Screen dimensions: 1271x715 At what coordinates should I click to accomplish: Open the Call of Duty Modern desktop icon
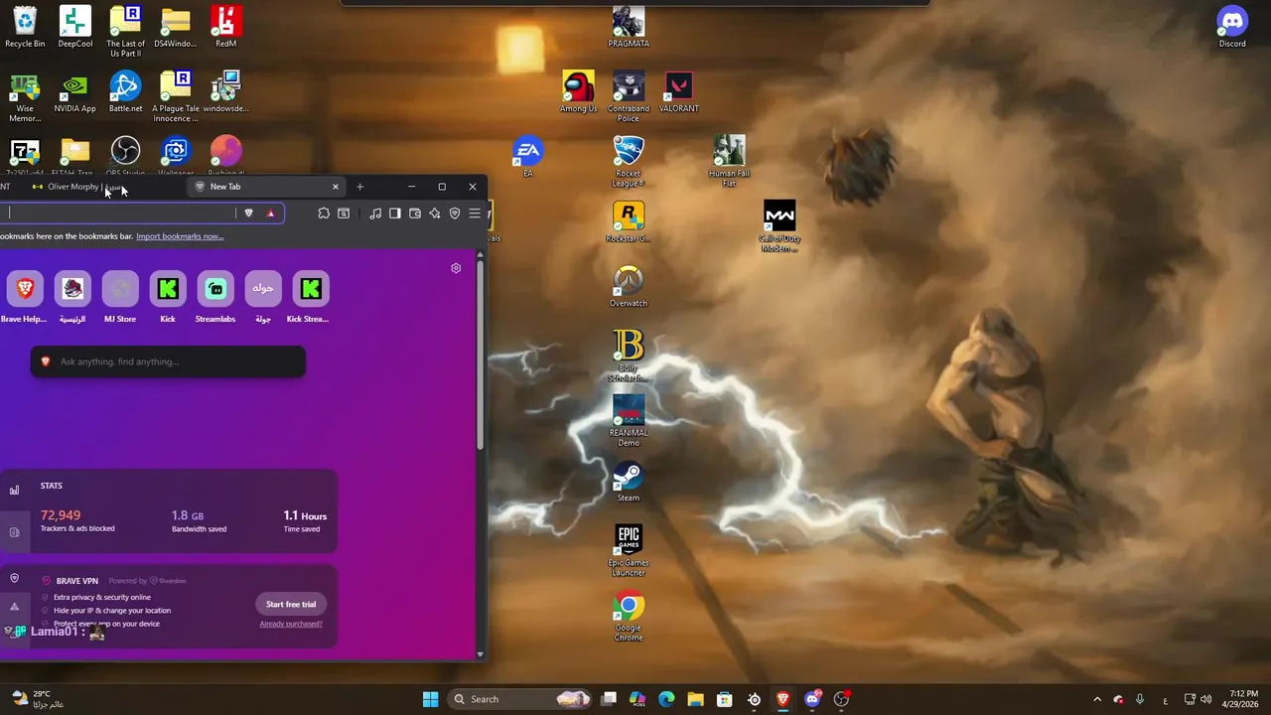pos(779,226)
